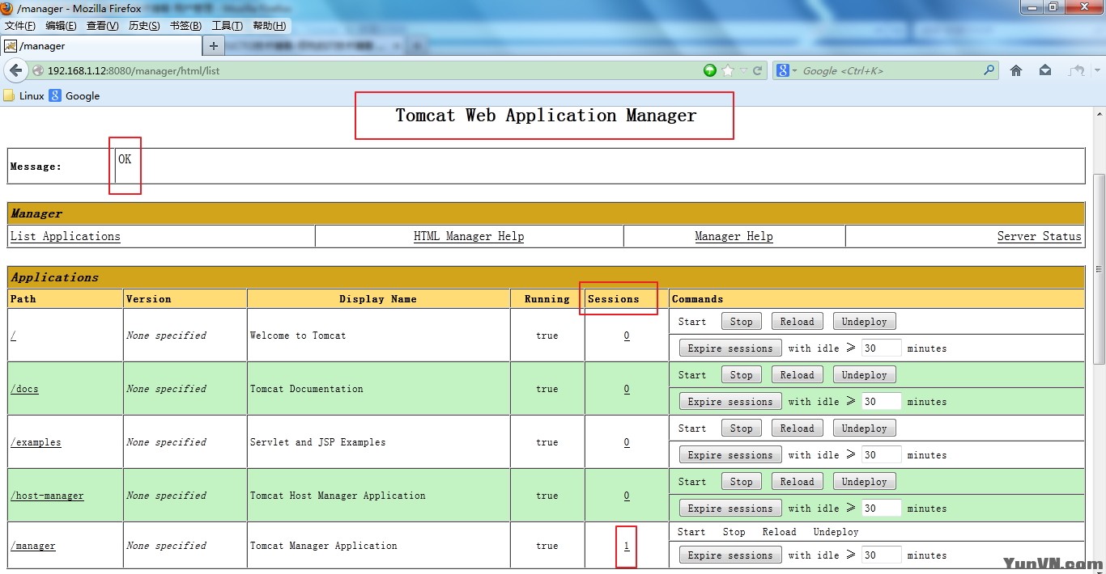Expire sessions for Tomcat Manager Application
This screenshot has height=574, width=1106.
pyautogui.click(x=730, y=555)
